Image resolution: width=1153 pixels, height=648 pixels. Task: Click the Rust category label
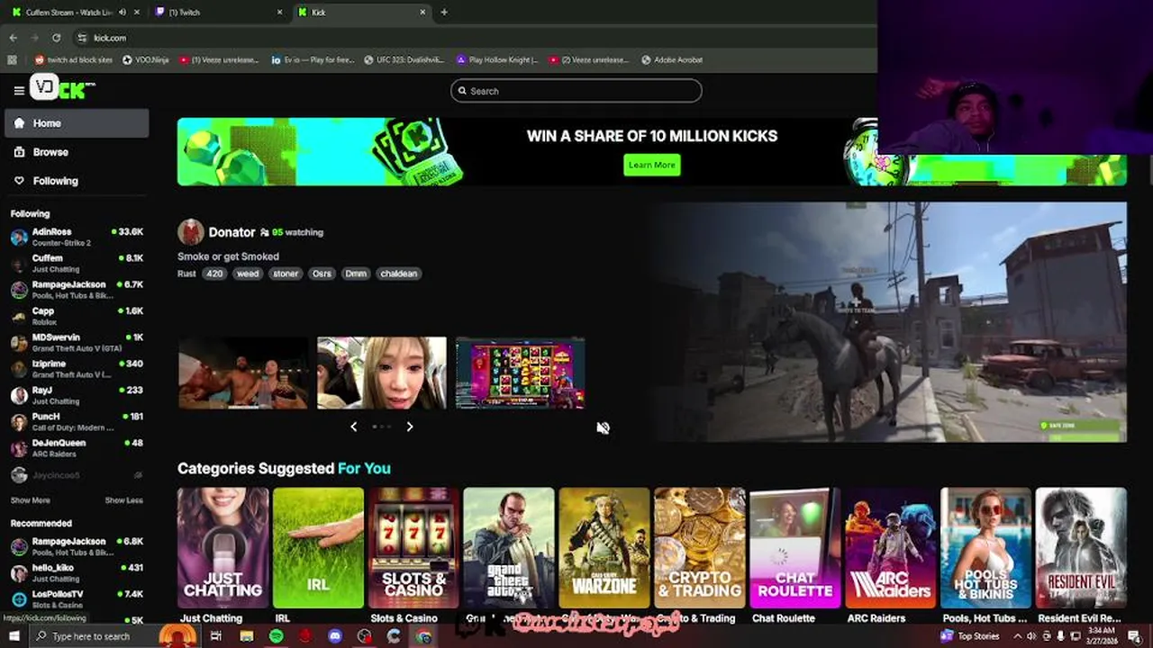click(x=186, y=274)
